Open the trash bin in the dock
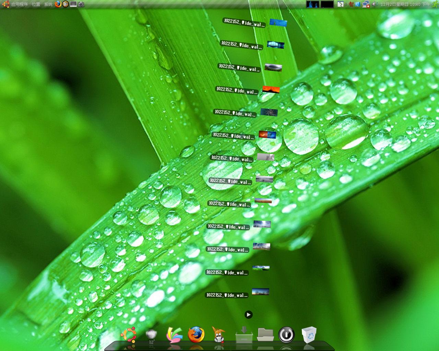 pyautogui.click(x=309, y=335)
